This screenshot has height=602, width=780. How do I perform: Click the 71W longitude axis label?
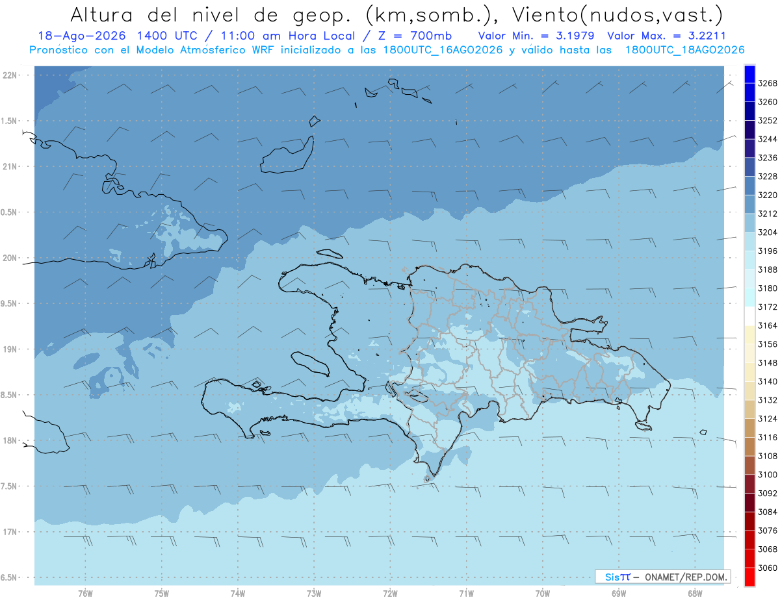click(x=466, y=593)
